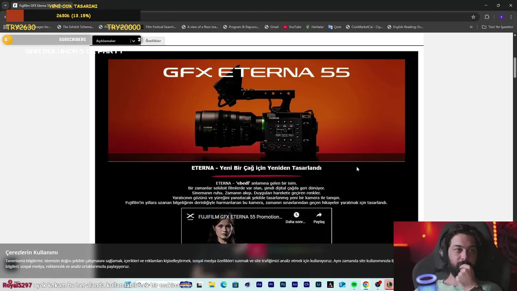
Task: Switch to Google Chrome in the taskbar
Action: [366, 285]
